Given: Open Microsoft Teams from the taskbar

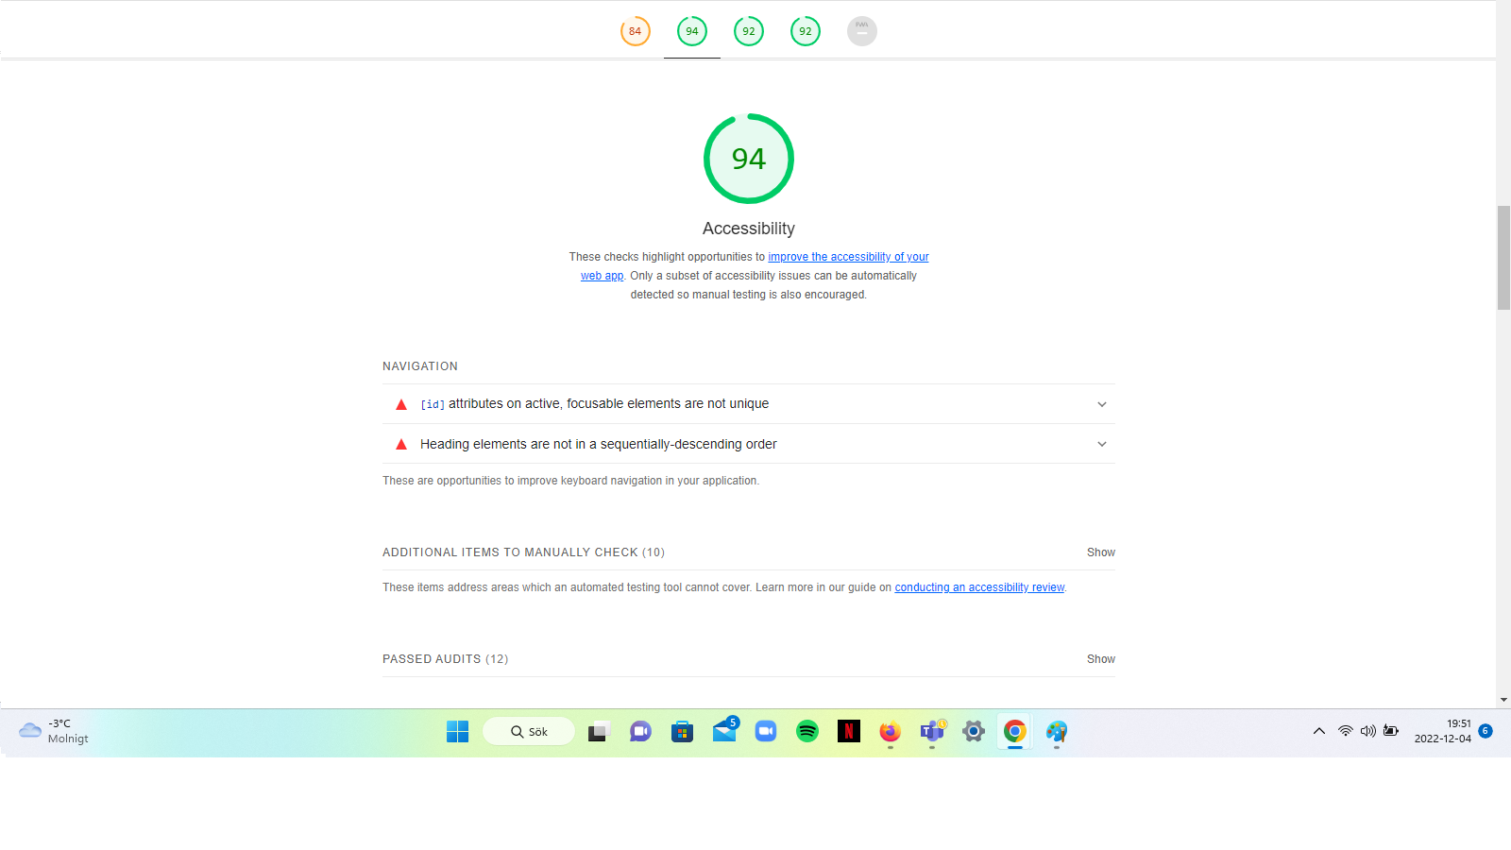Looking at the screenshot, I should (x=931, y=732).
